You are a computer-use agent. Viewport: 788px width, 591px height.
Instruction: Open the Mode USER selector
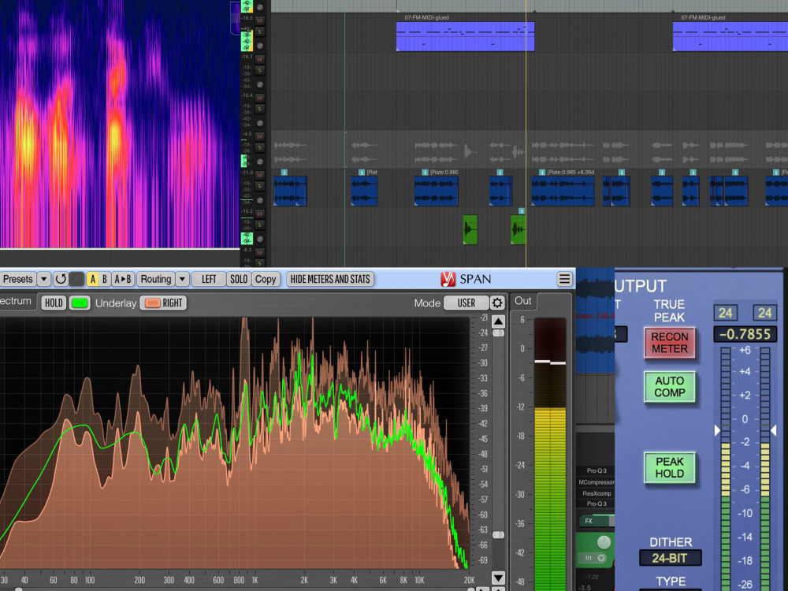466,303
